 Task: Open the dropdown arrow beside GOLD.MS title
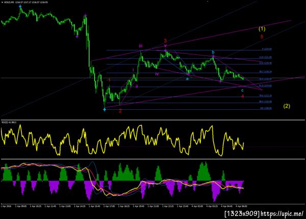pyautogui.click(x=2, y=3)
